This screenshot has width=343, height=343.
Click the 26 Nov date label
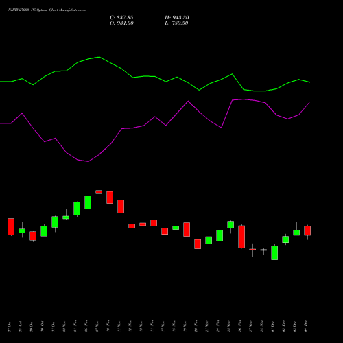[240, 326]
